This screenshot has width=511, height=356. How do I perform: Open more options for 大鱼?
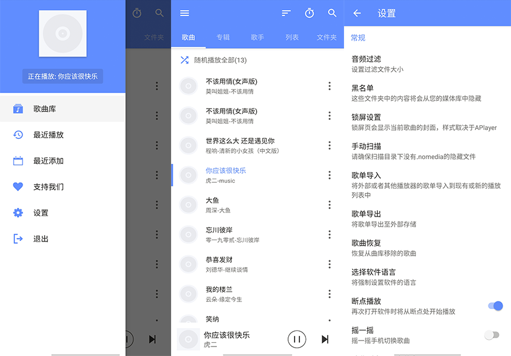(x=330, y=205)
